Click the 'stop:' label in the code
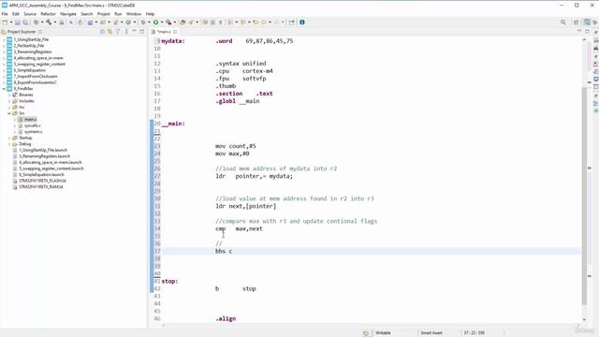 [169, 281]
